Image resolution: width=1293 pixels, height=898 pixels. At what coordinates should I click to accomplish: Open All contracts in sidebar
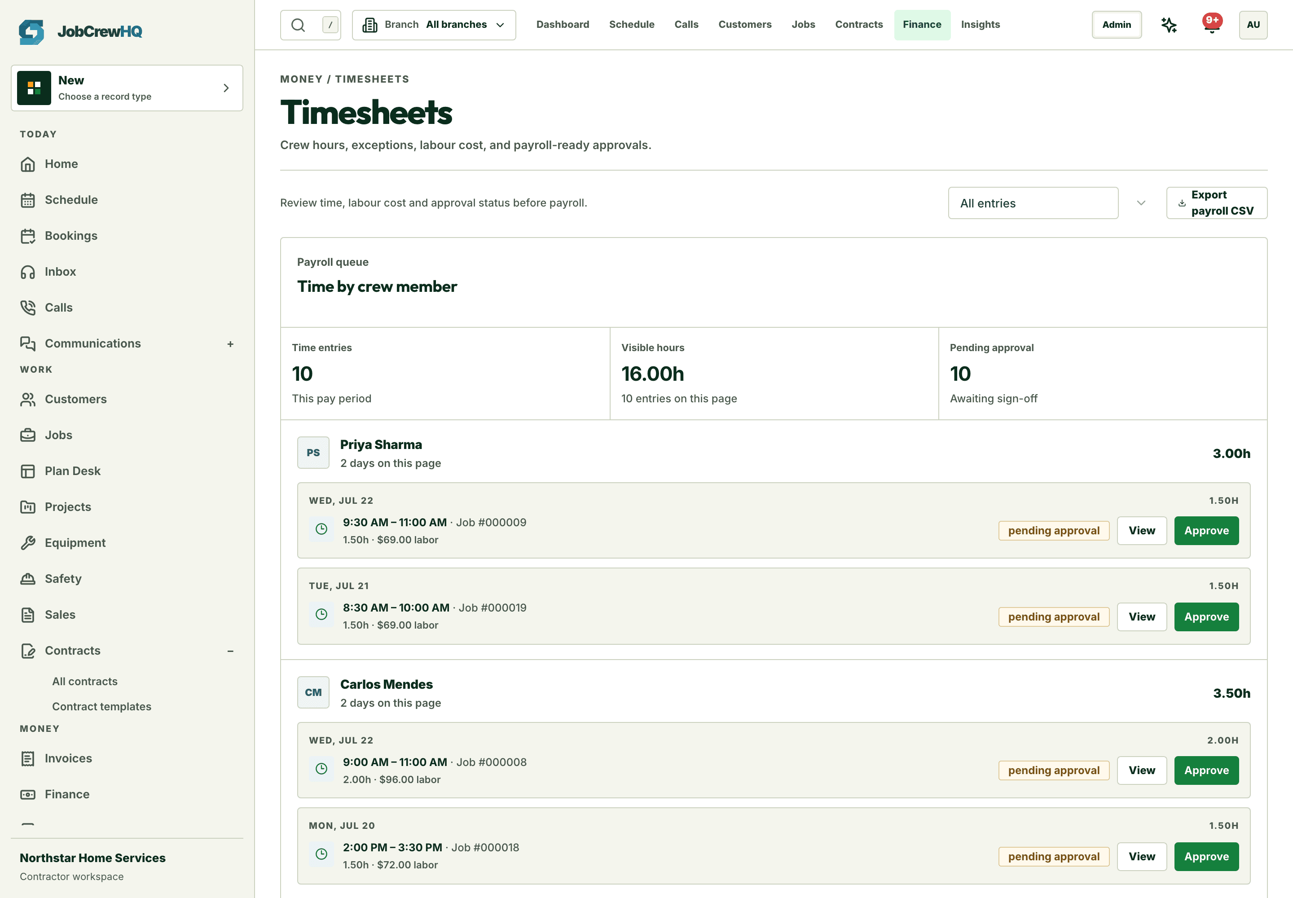pyautogui.click(x=85, y=682)
